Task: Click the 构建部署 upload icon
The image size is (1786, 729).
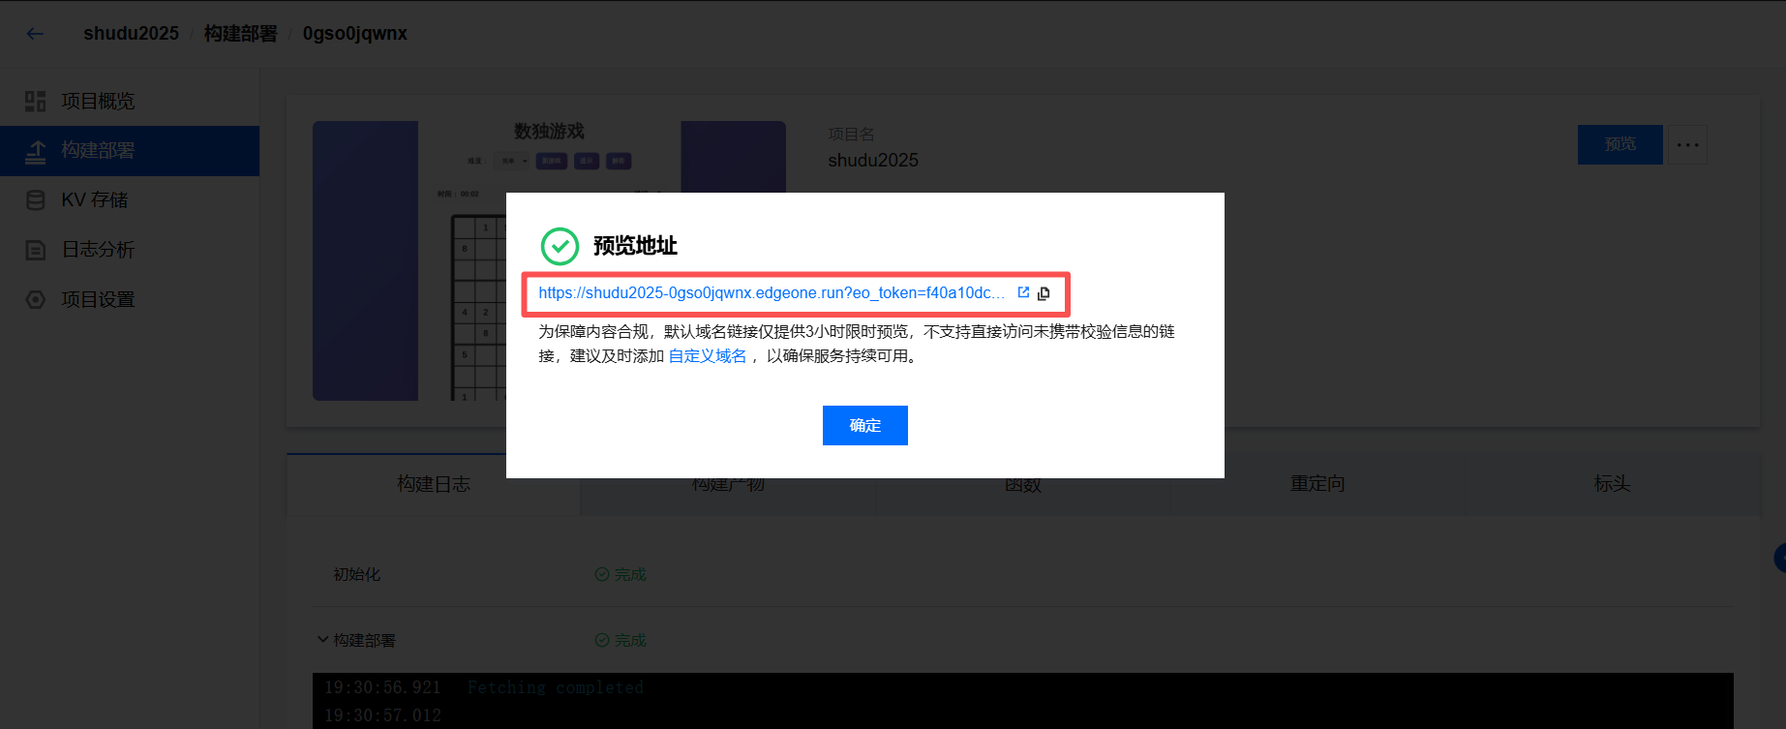Action: (36, 151)
